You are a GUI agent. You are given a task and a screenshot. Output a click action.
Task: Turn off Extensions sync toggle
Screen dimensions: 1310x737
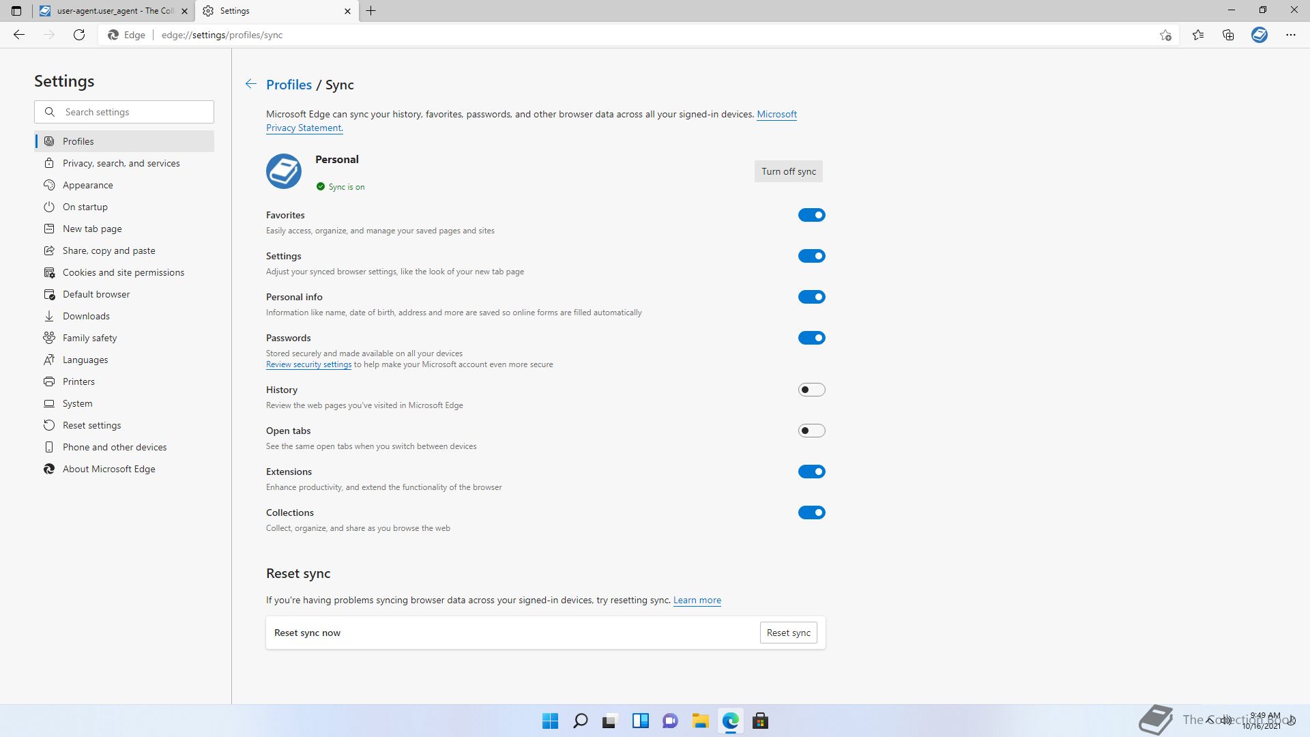(x=812, y=472)
